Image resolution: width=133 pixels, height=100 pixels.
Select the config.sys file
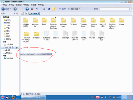(x=84, y=36)
